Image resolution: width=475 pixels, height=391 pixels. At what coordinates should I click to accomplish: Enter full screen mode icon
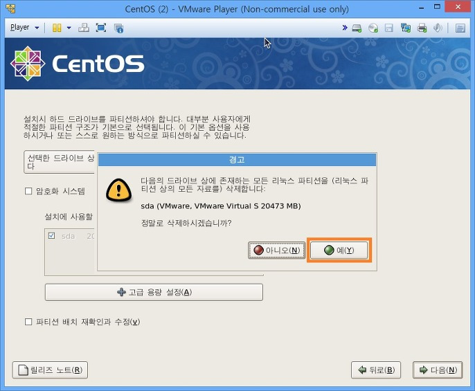[x=101, y=28]
